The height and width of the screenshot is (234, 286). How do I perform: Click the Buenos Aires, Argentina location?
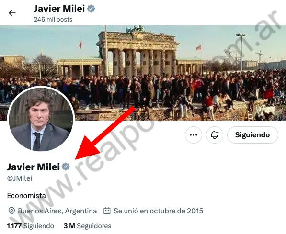pos(57,211)
